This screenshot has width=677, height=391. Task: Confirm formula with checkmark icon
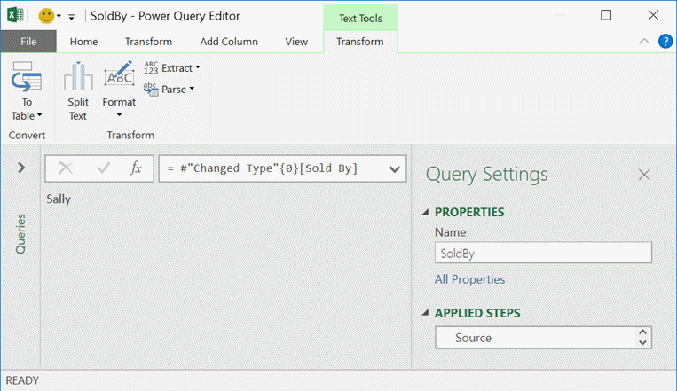click(x=101, y=168)
